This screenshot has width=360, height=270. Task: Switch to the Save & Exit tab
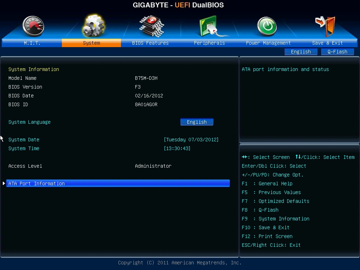pos(327,43)
